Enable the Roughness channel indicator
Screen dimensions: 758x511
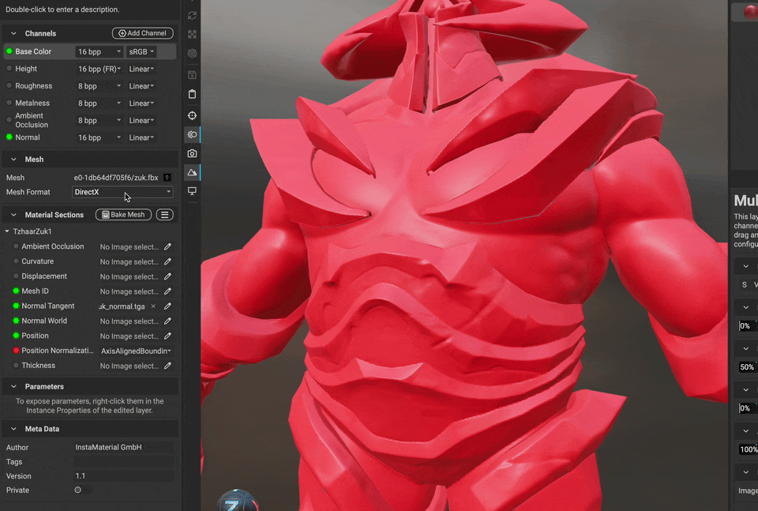(x=9, y=86)
